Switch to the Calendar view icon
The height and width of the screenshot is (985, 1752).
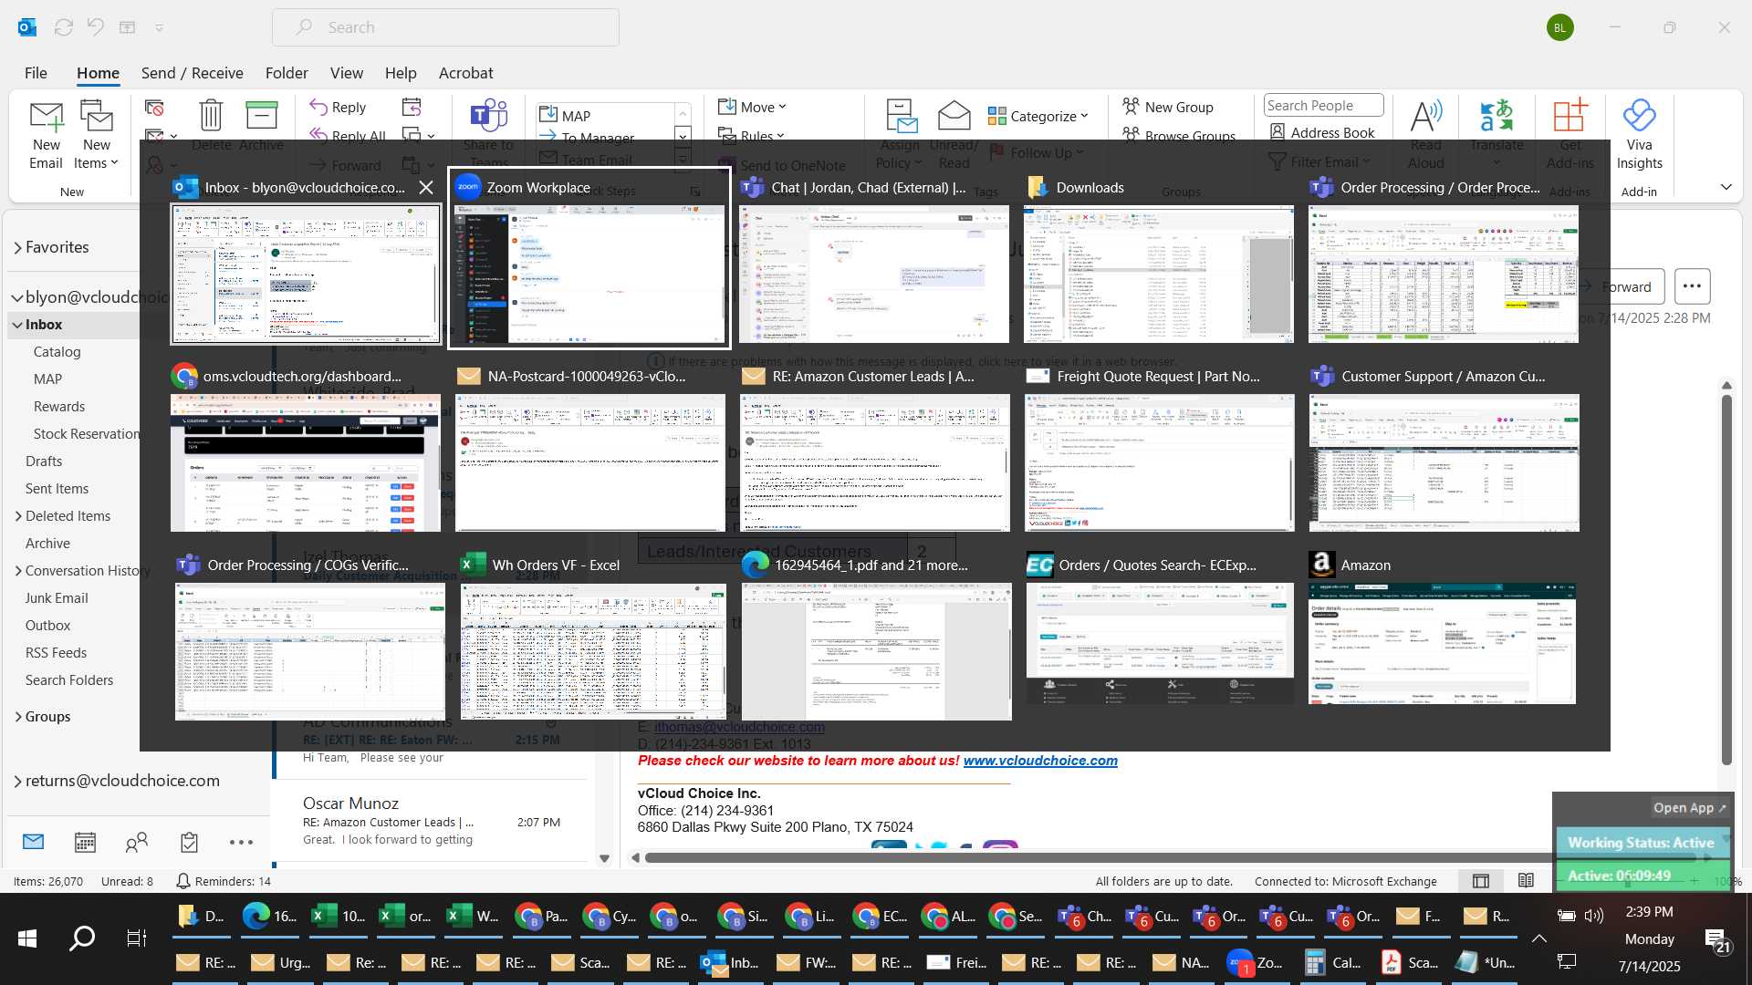pos(85,842)
